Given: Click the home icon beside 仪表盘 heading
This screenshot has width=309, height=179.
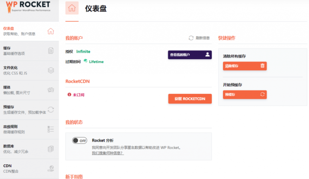Looking at the screenshot, I should pyautogui.click(x=72, y=8).
